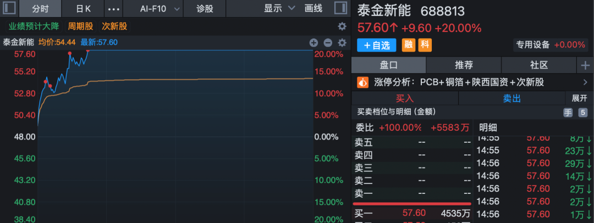Select the 14:55 trade of 23万
The image size is (594, 223).
533,150
